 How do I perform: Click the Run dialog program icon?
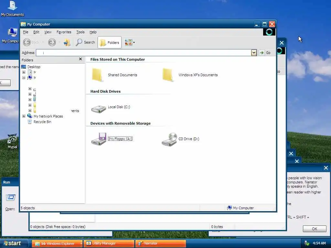click(x=11, y=197)
